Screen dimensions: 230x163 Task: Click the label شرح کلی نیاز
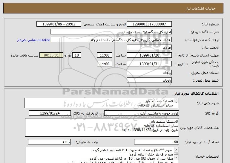coord(208,103)
